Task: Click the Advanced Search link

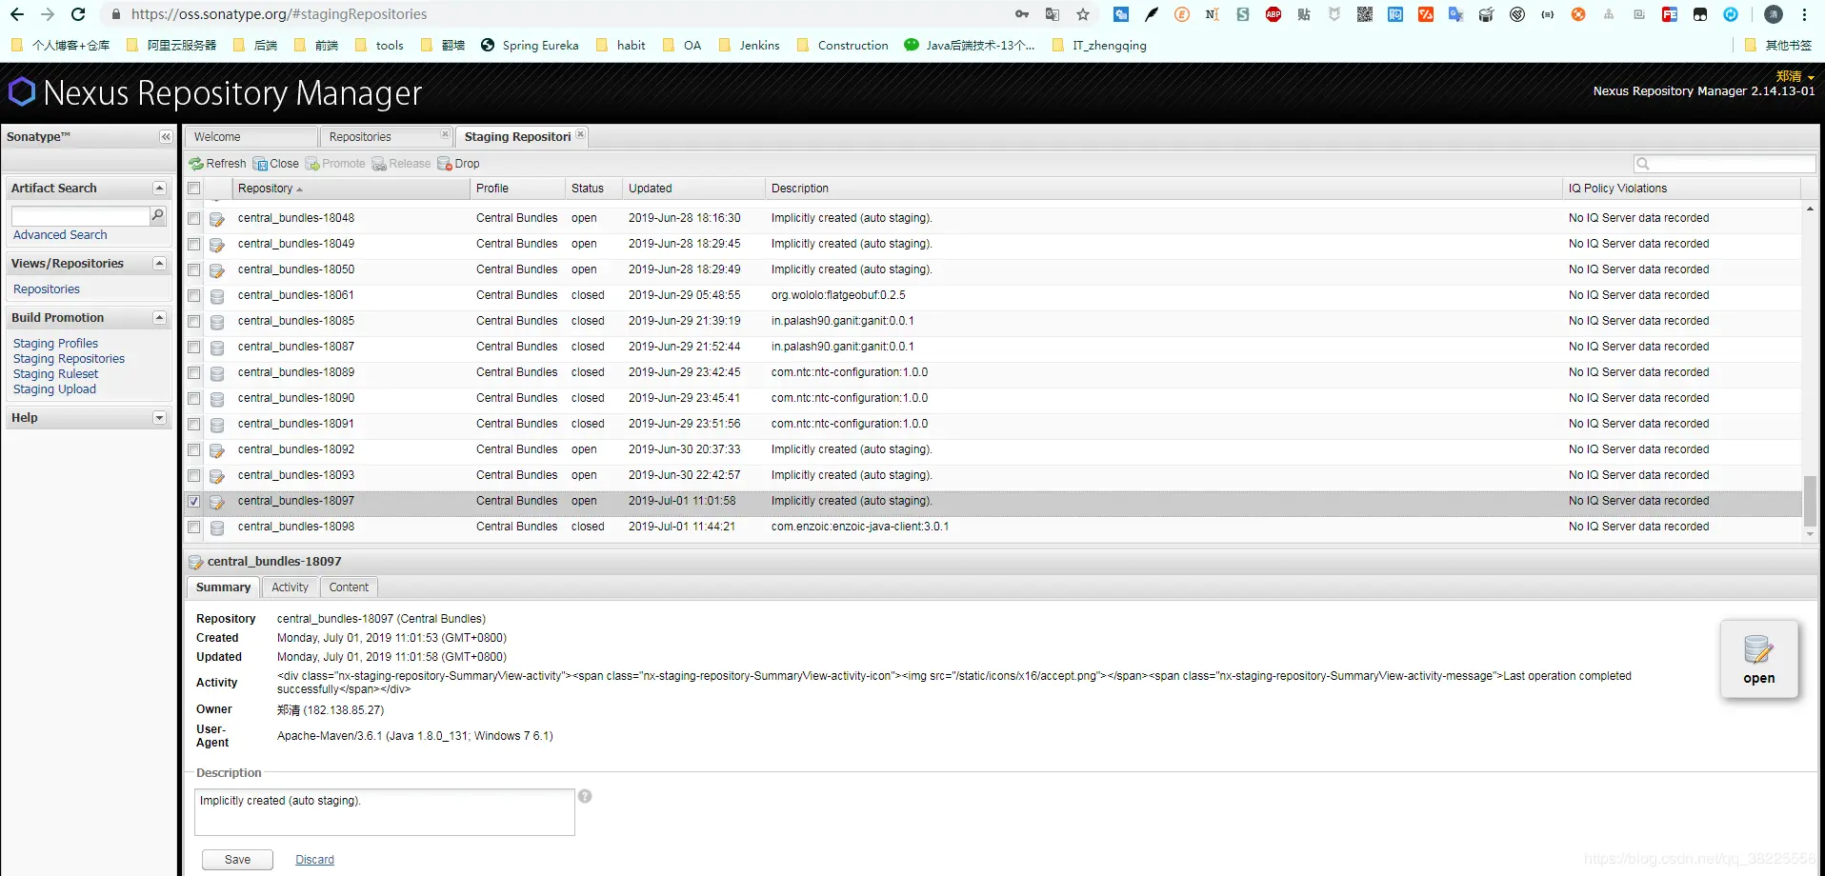Action: coord(60,235)
